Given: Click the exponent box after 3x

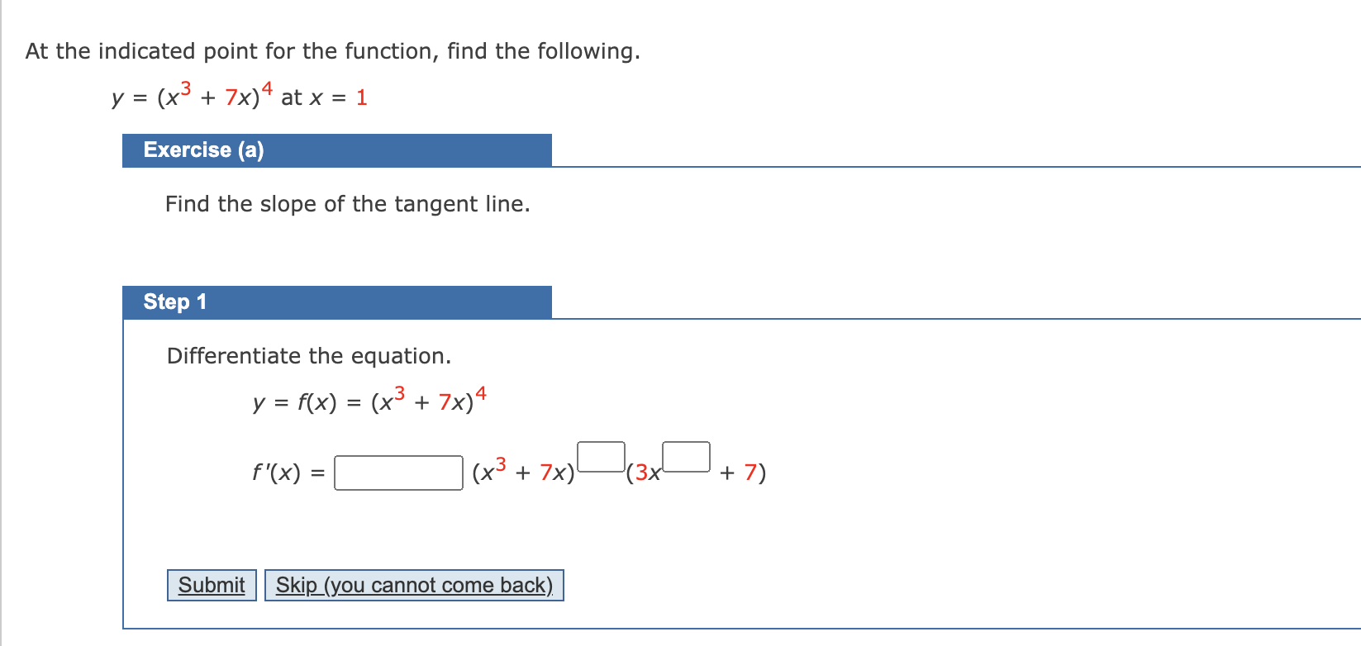Looking at the screenshot, I should (686, 455).
